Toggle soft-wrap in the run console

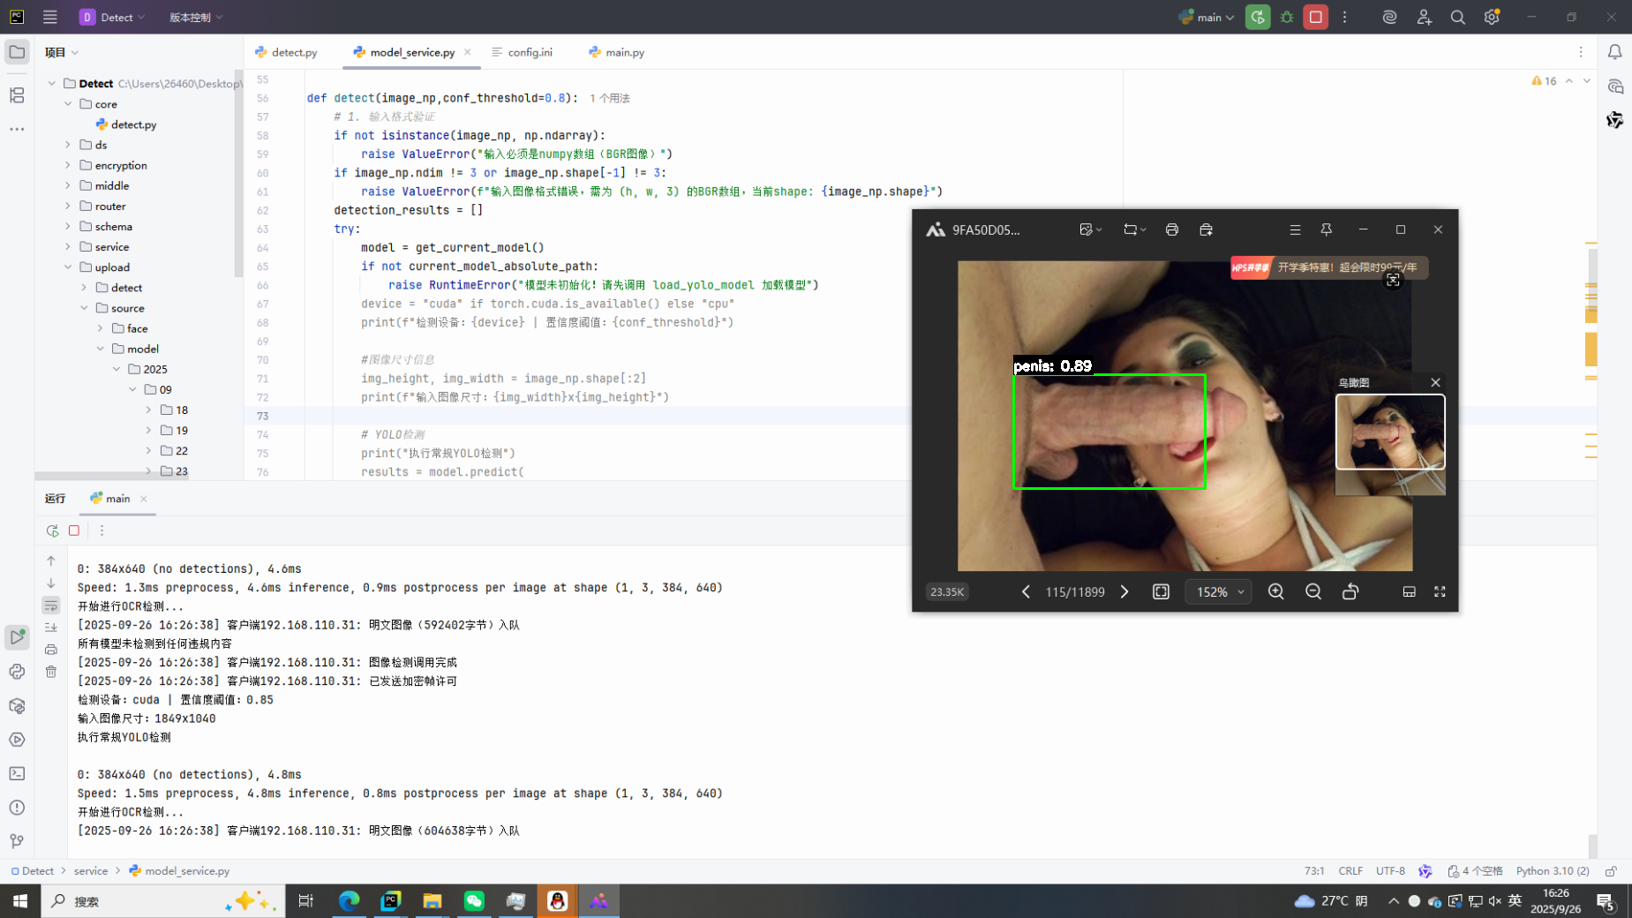[51, 606]
